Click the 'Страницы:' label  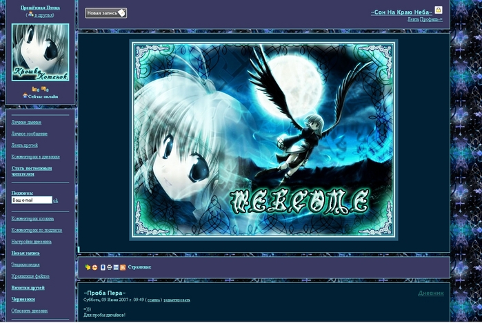point(139,267)
